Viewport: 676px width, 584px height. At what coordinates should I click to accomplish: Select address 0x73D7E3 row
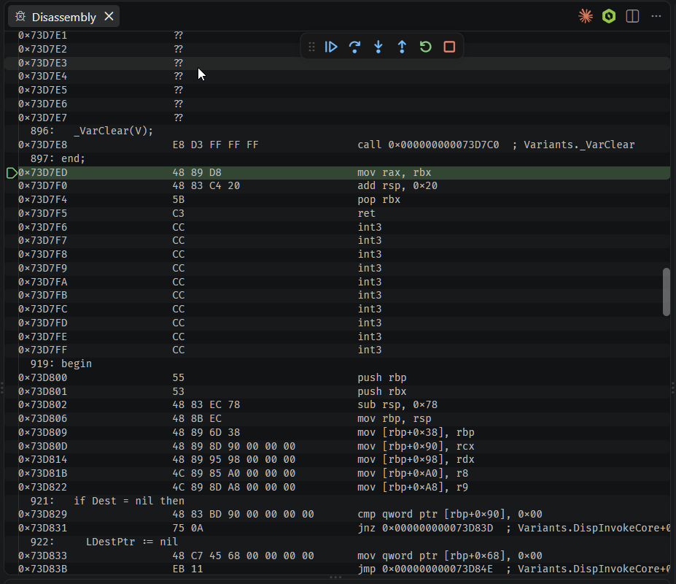click(x=337, y=64)
